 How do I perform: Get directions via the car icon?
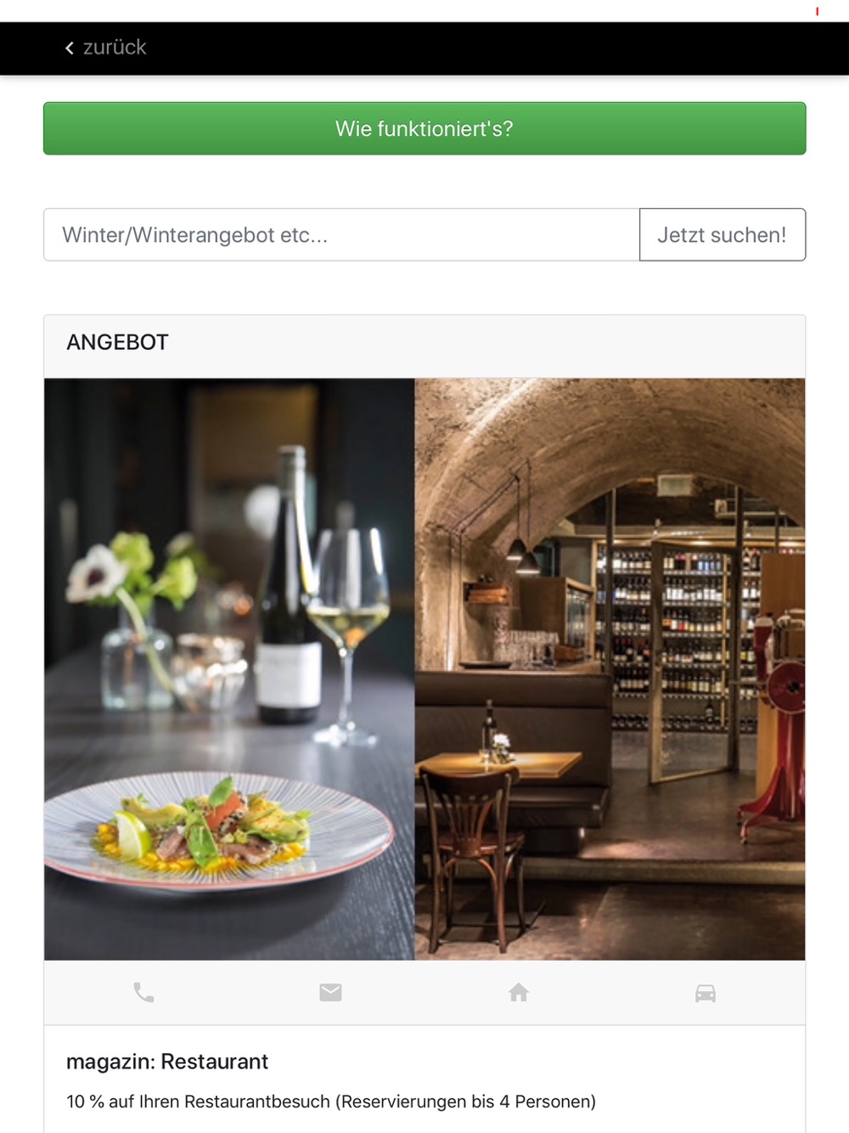[x=706, y=993]
